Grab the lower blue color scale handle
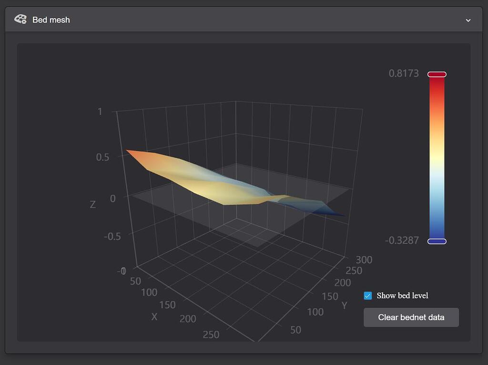488x365 pixels. click(437, 241)
